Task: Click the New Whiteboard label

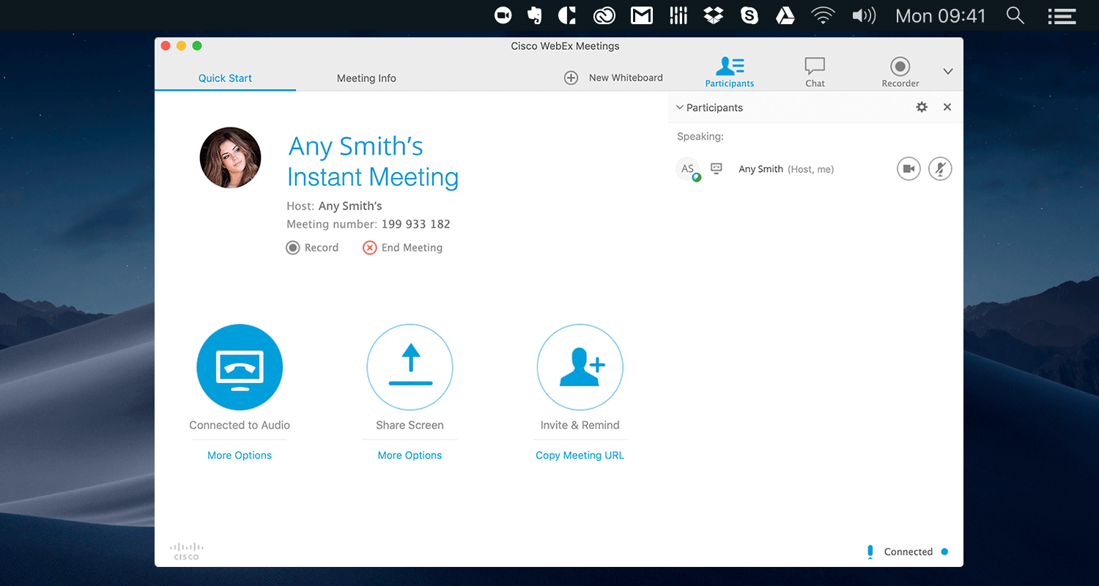Action: pos(626,78)
